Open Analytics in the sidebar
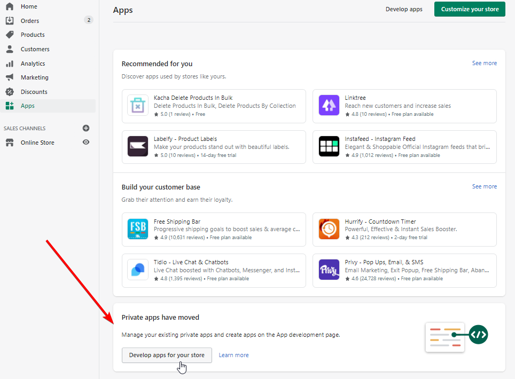 click(33, 64)
